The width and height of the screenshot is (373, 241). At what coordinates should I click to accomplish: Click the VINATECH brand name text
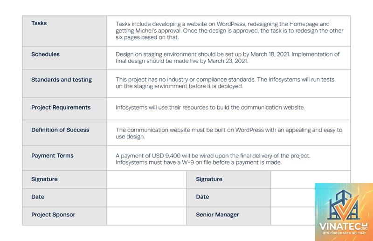(x=341, y=227)
